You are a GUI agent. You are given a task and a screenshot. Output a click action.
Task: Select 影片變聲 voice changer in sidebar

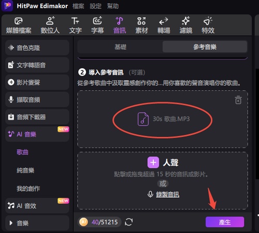[x=37, y=82]
